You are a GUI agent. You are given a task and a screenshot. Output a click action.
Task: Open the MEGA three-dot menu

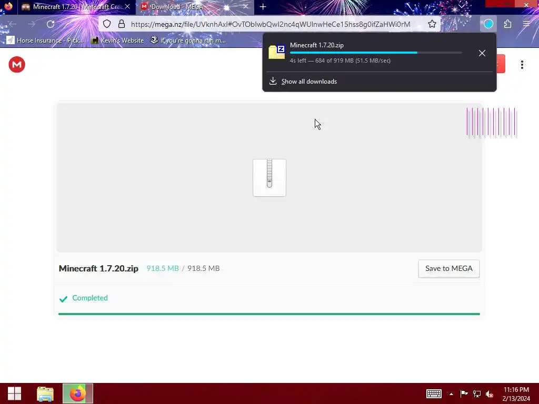click(x=522, y=65)
